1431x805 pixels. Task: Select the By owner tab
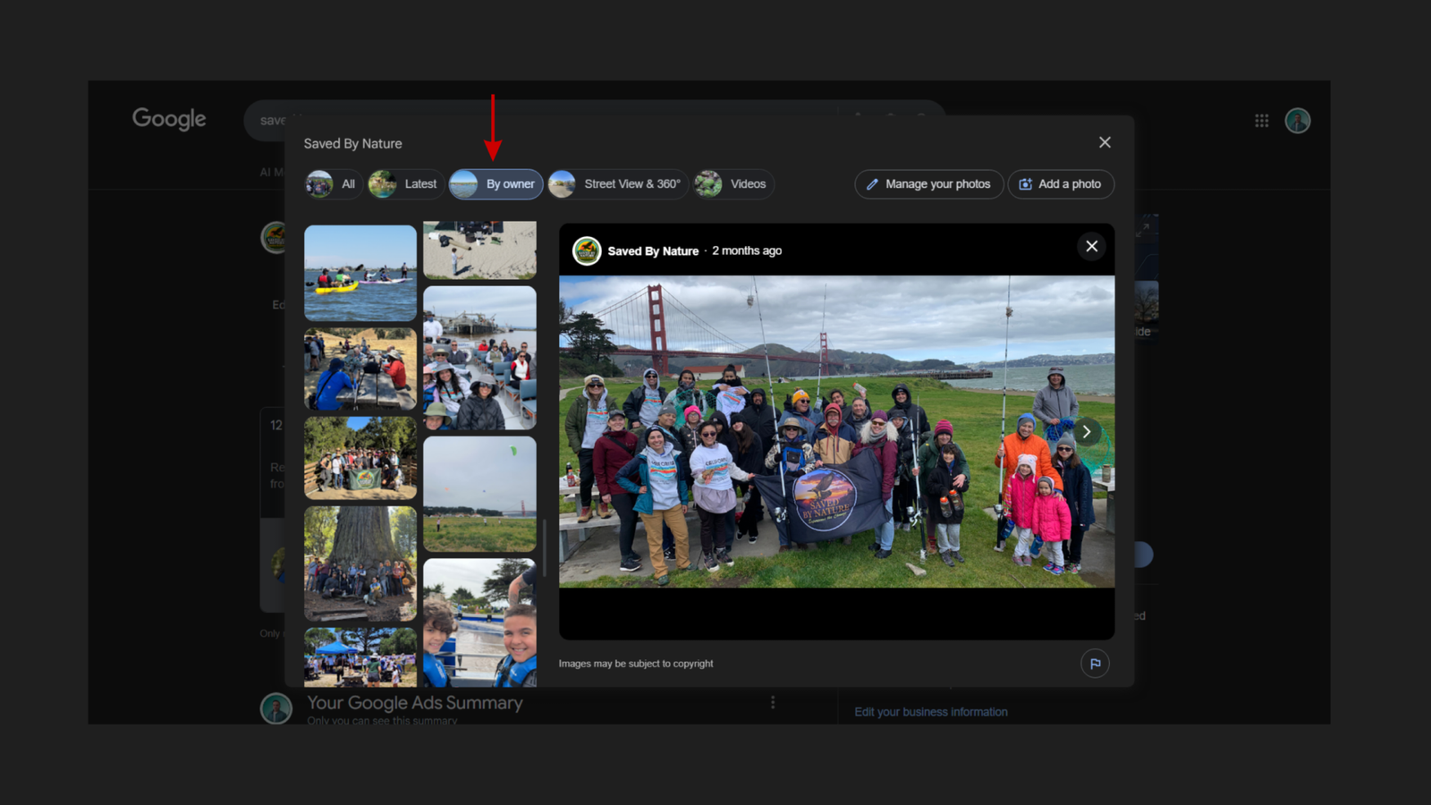[x=496, y=184]
